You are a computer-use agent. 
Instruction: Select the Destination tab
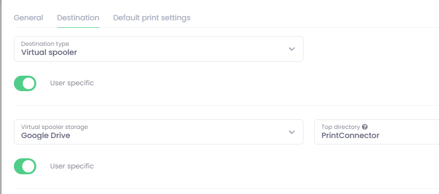click(x=78, y=18)
